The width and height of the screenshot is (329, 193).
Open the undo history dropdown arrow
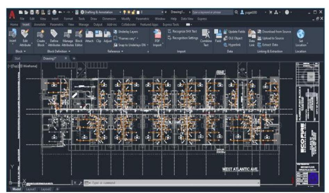(x=64, y=12)
